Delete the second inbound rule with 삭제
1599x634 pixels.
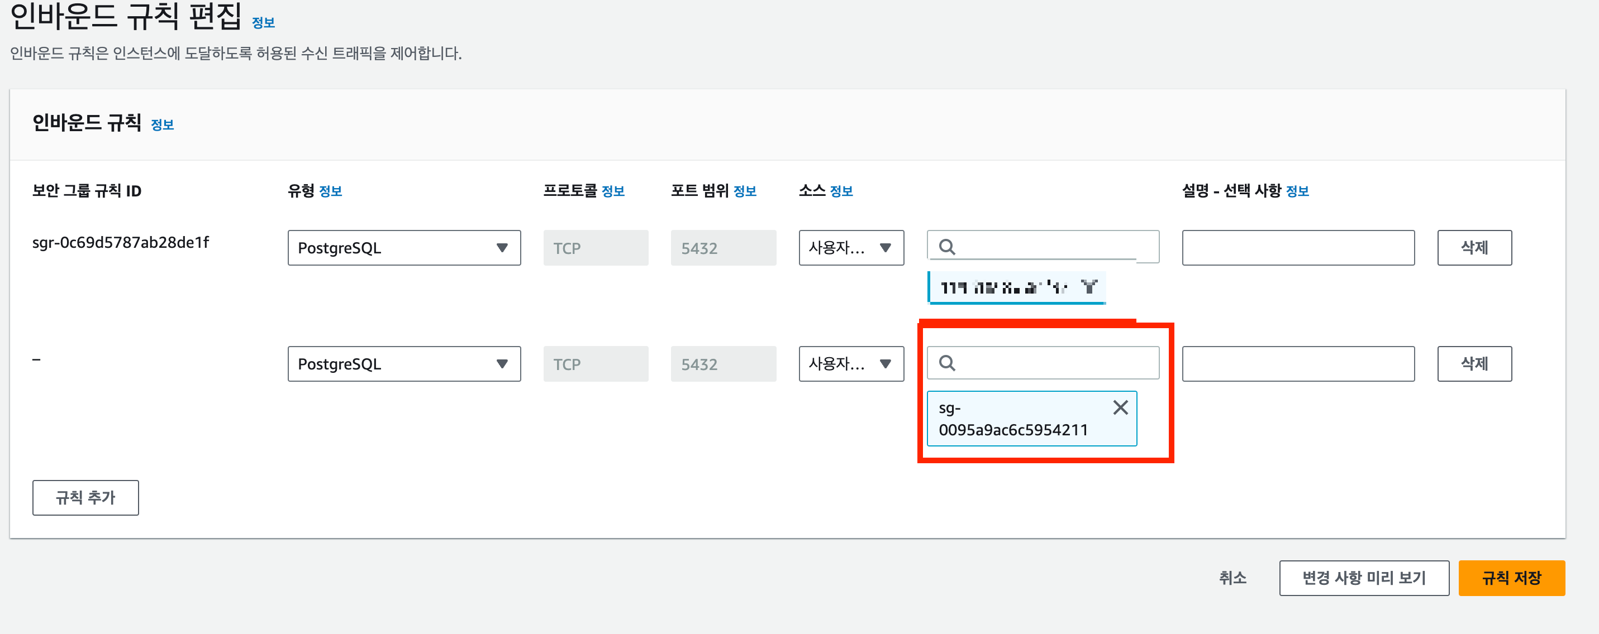1474,363
